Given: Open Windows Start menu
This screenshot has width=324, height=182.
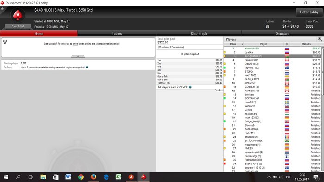Looking at the screenshot, I should coord(6,177).
